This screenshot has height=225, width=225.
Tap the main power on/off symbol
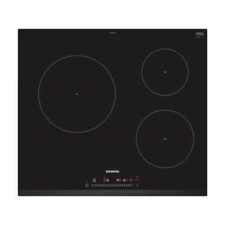[86, 185]
